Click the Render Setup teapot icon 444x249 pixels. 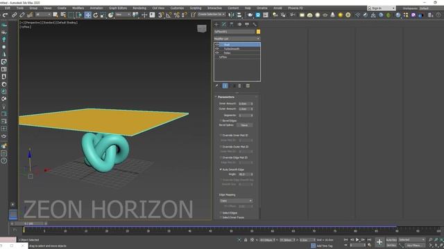point(250,15)
